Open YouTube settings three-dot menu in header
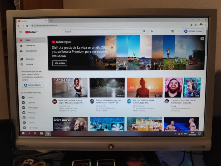The width and height of the screenshot is (221, 166). pyautogui.click(x=178, y=31)
